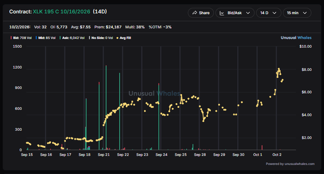Click the Share button

(x=201, y=13)
